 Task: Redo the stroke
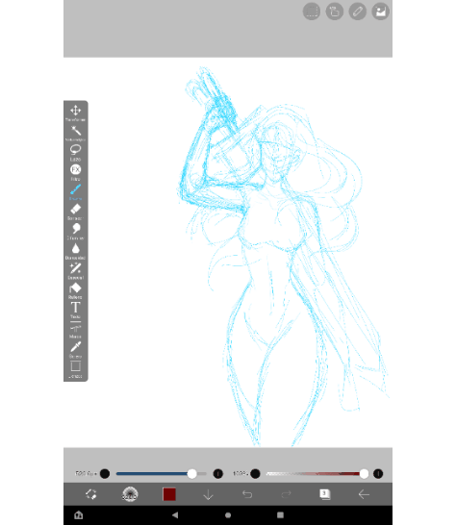[286, 494]
